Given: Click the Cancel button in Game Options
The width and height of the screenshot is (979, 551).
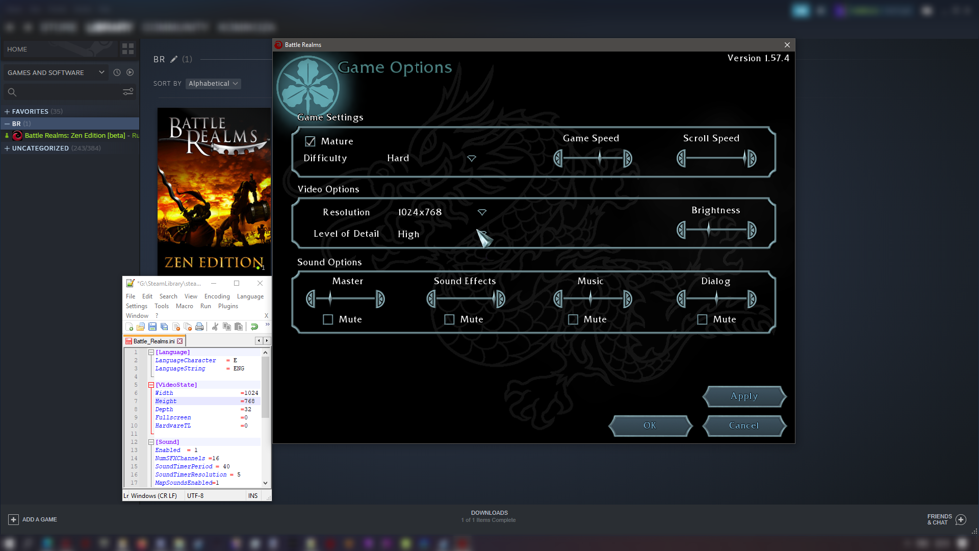Looking at the screenshot, I should point(744,425).
